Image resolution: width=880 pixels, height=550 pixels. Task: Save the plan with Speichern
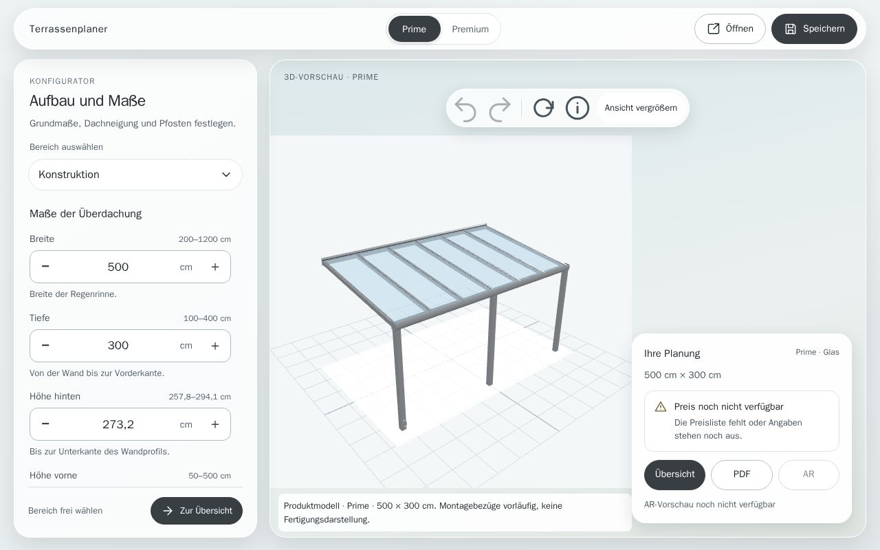(x=814, y=29)
